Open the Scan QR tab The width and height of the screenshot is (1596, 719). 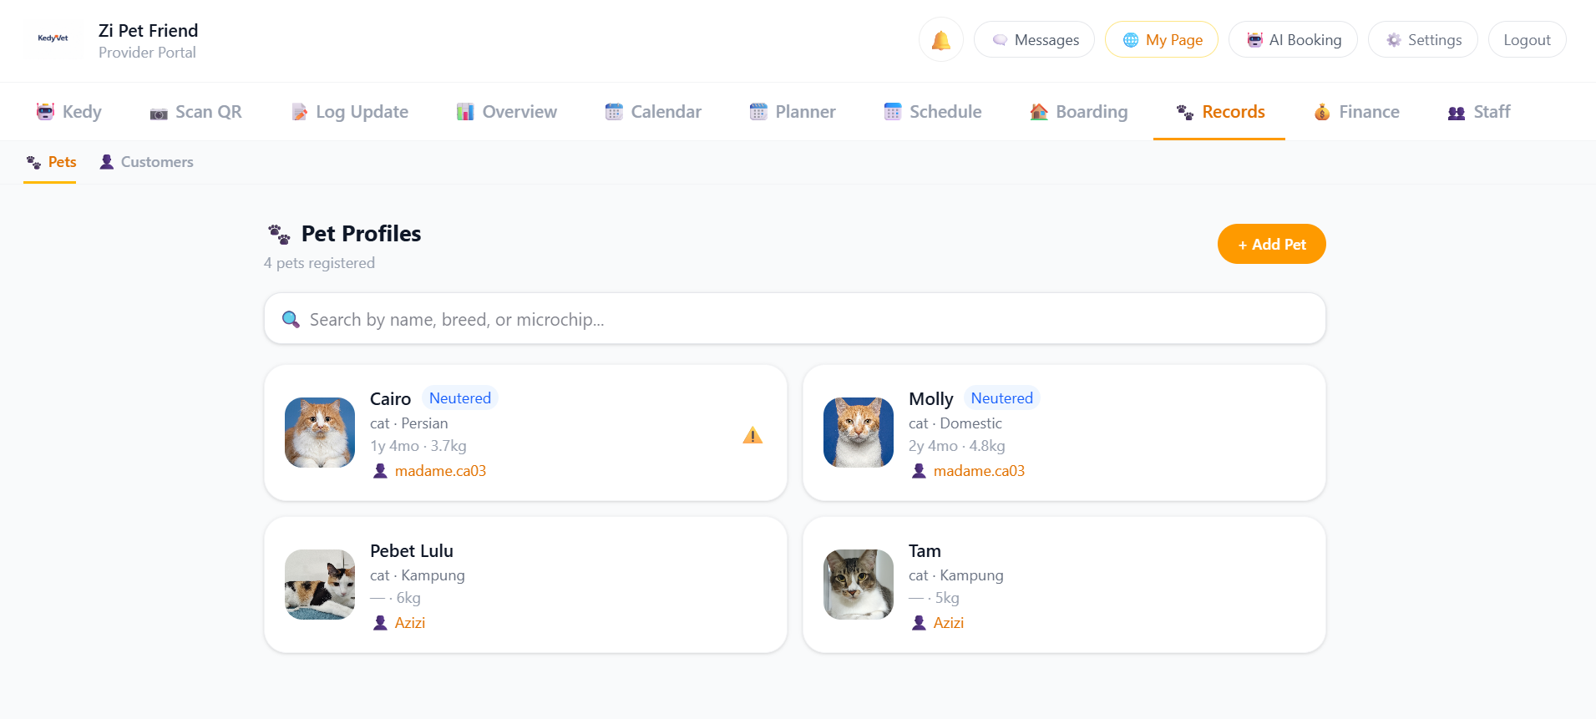coord(195,112)
